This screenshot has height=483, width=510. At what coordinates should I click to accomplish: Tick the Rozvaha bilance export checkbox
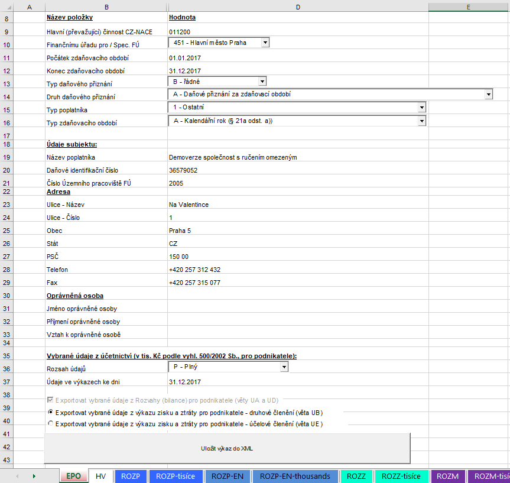[50, 400]
